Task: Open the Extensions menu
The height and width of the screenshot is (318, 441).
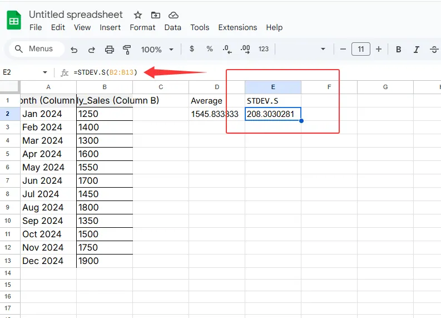Action: coord(237,27)
